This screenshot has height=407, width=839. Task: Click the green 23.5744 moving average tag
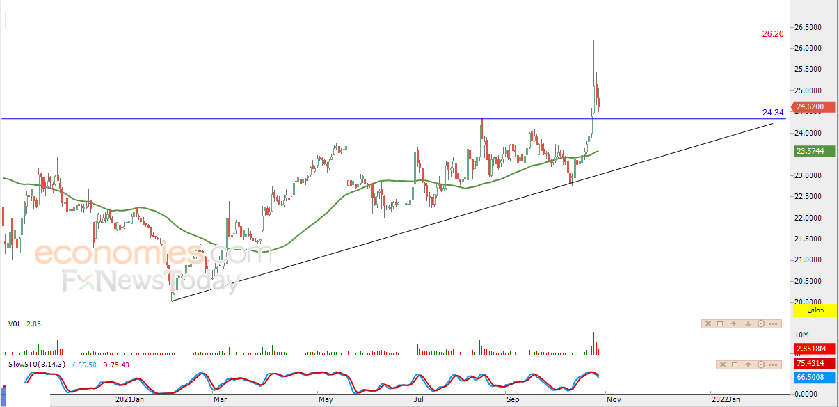[x=813, y=151]
